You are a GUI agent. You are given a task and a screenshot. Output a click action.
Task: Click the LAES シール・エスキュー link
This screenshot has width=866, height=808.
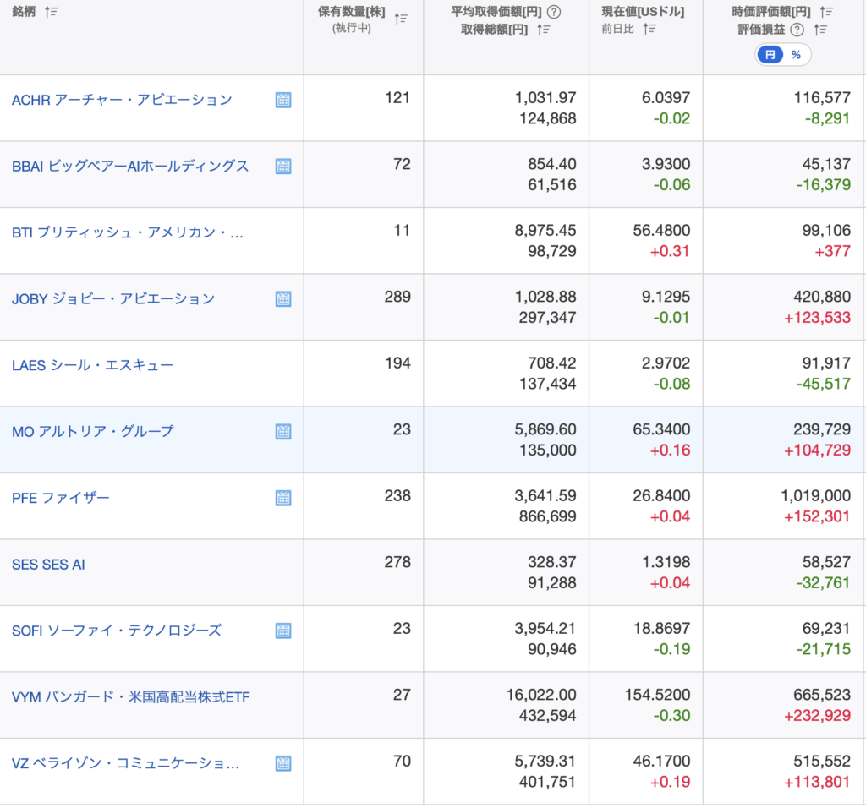point(92,365)
